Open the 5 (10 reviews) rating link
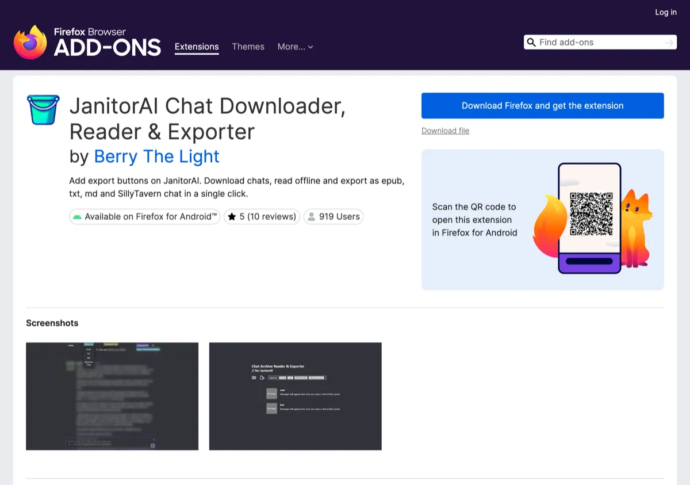This screenshot has height=485, width=690. [262, 216]
